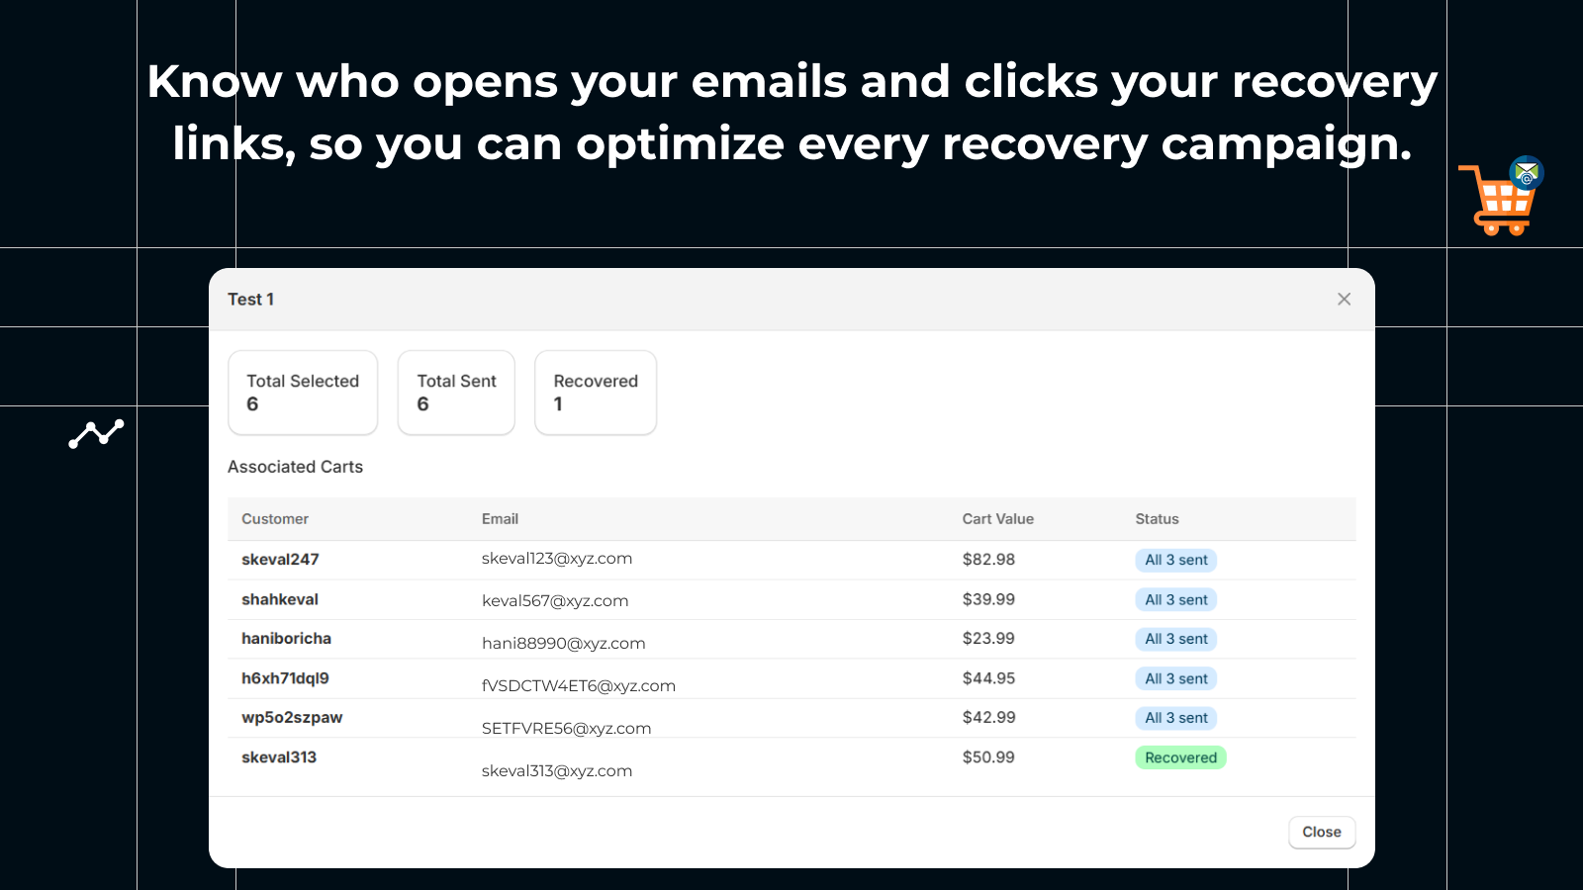Click the Customer column header
Image resolution: width=1583 pixels, height=890 pixels.
click(x=275, y=519)
